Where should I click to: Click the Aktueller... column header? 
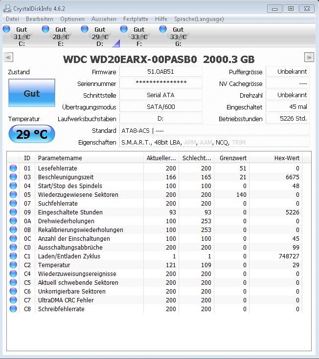(161, 158)
